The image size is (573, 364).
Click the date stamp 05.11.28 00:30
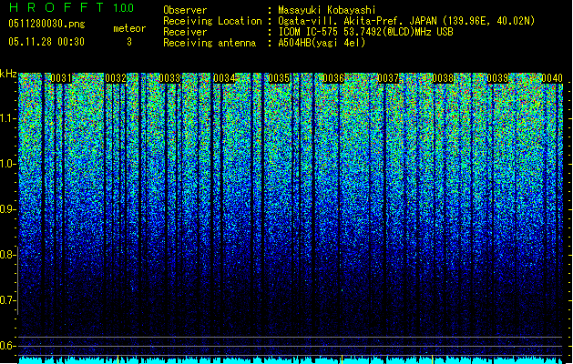[46, 42]
